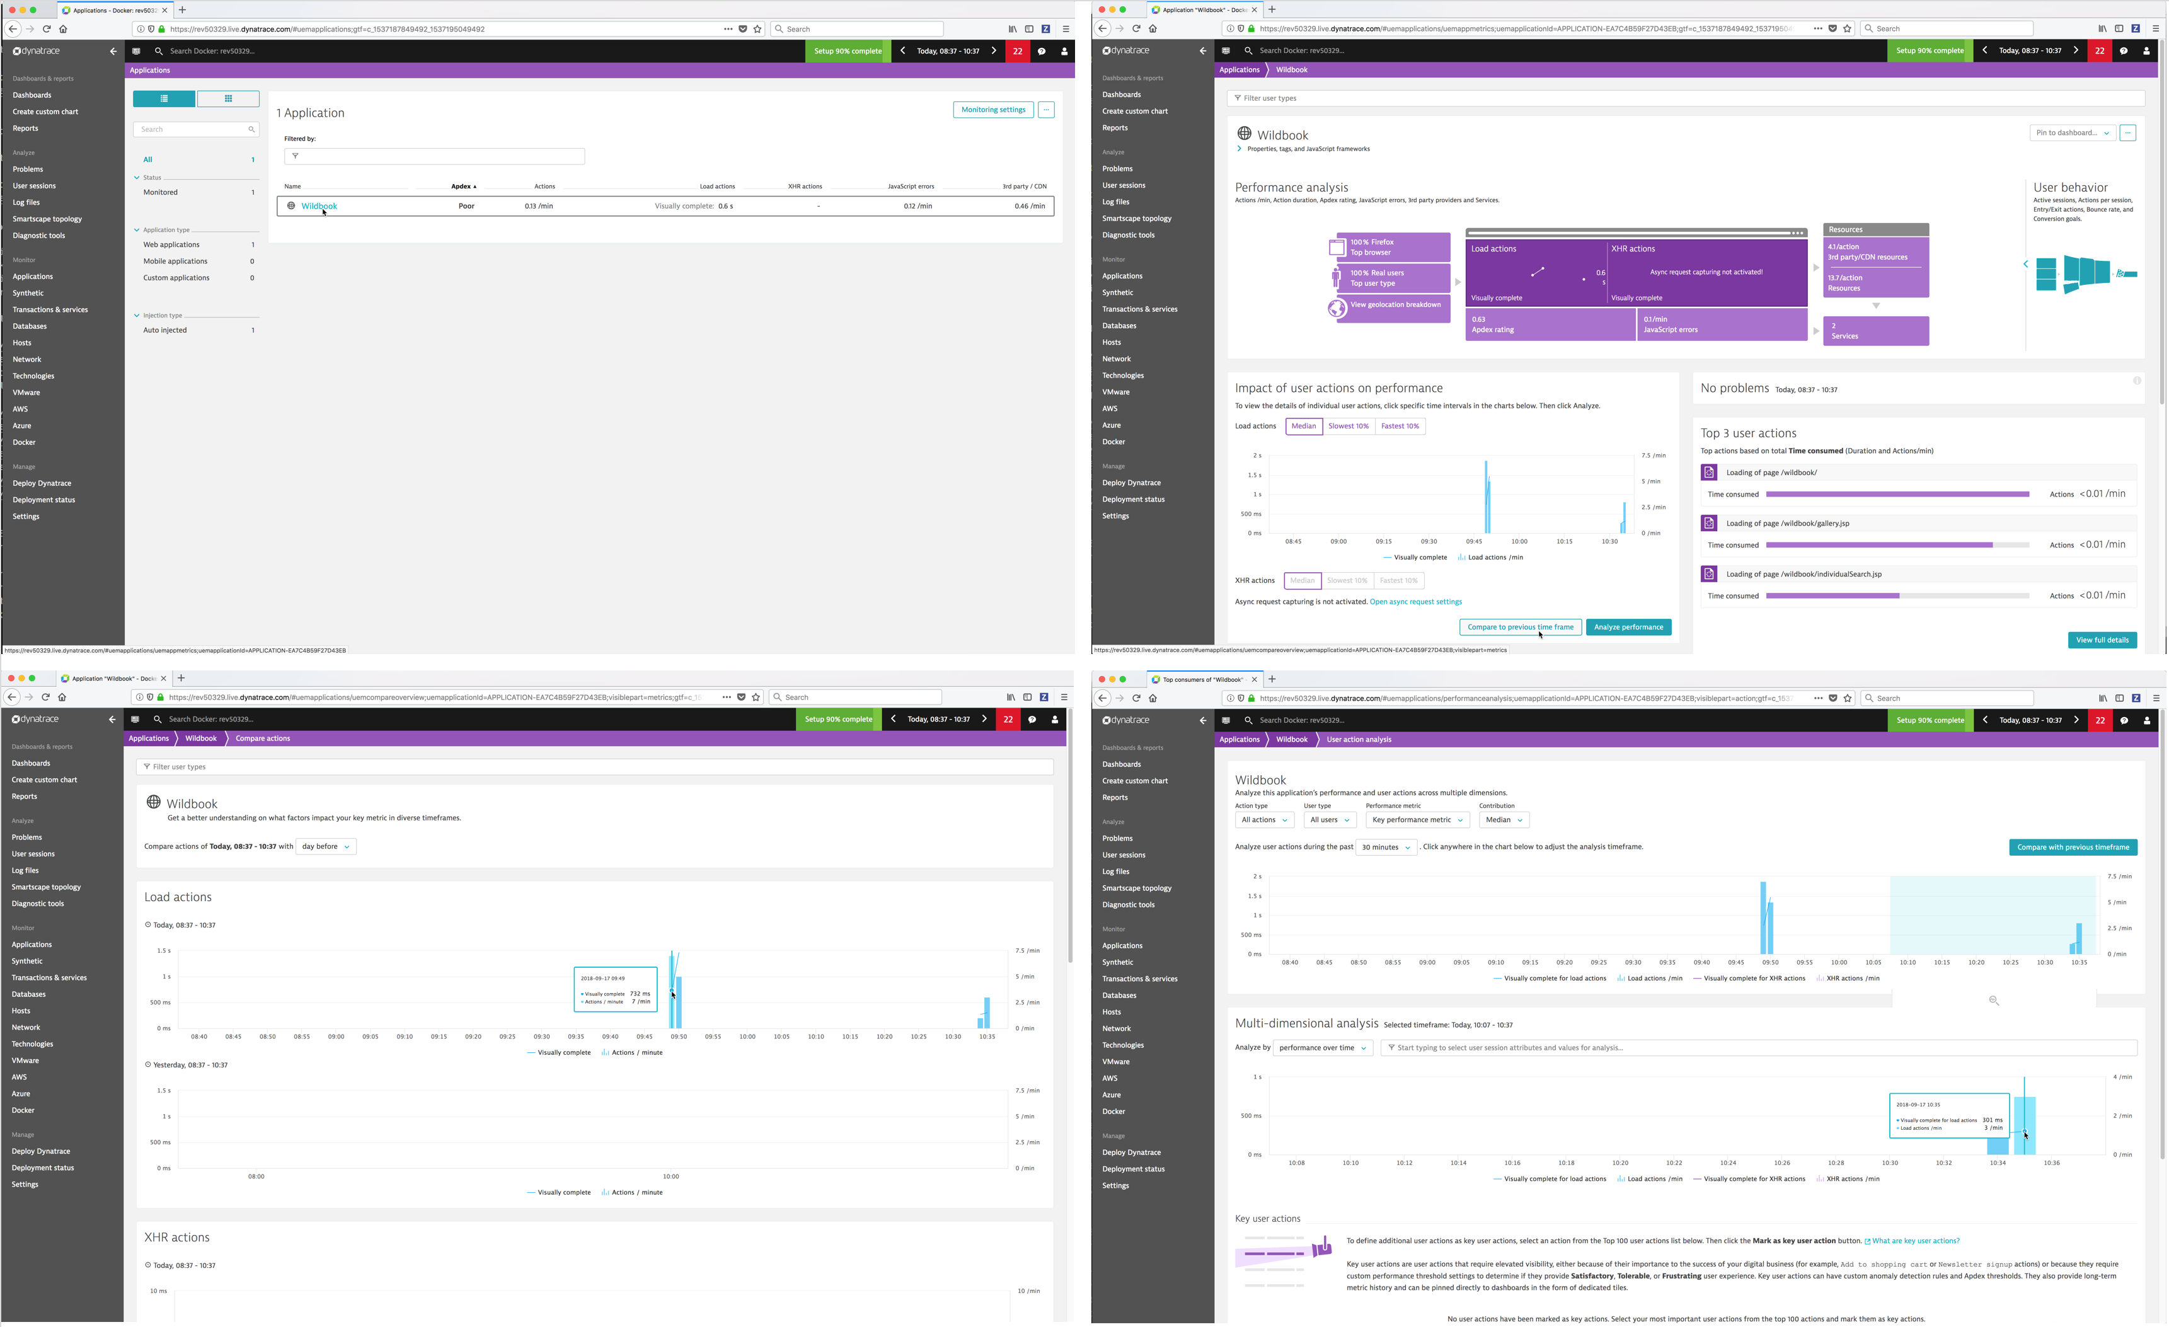Open the Pin to dashboard dropdown
The height and width of the screenshot is (1327, 2169).
pos(2072,133)
